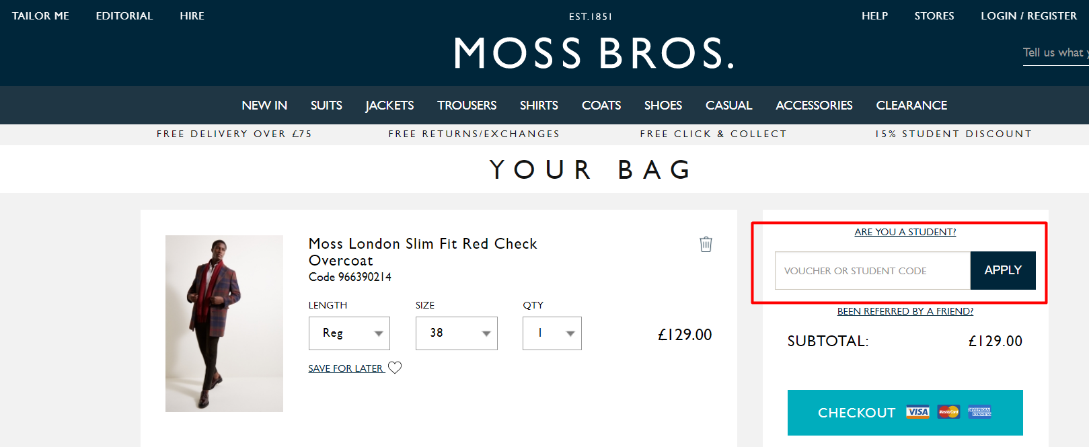
Task: Open the ARE YOU A STUDENT? link
Action: click(905, 231)
